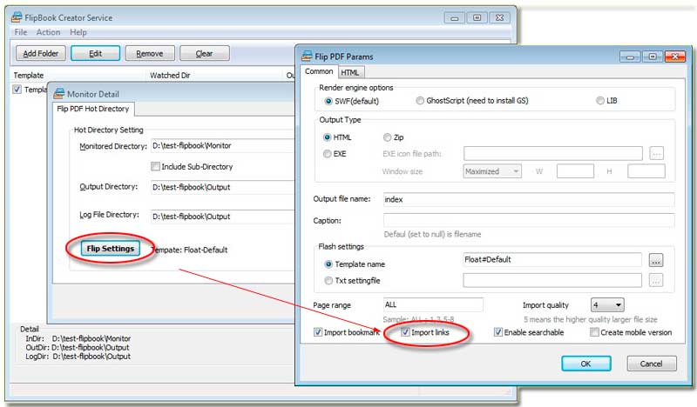Click the window width W field
Image resolution: width=697 pixels, height=407 pixels.
coord(575,171)
